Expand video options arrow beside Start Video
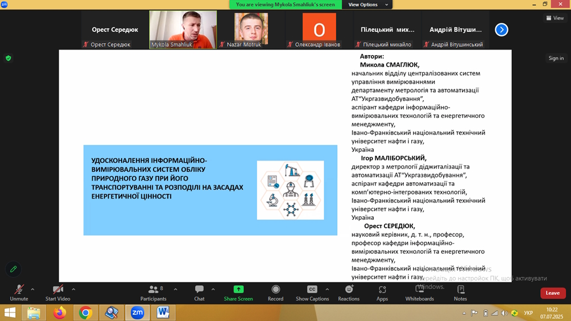 tap(73, 290)
